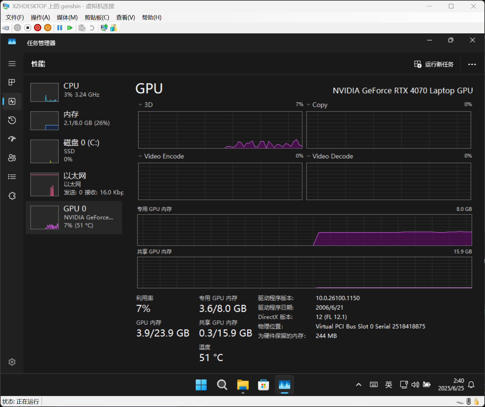Open the clock showing 2:40 2025/6/25

point(451,385)
